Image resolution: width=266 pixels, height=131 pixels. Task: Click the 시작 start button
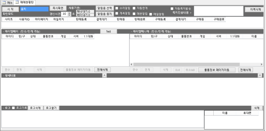[x=10, y=9]
